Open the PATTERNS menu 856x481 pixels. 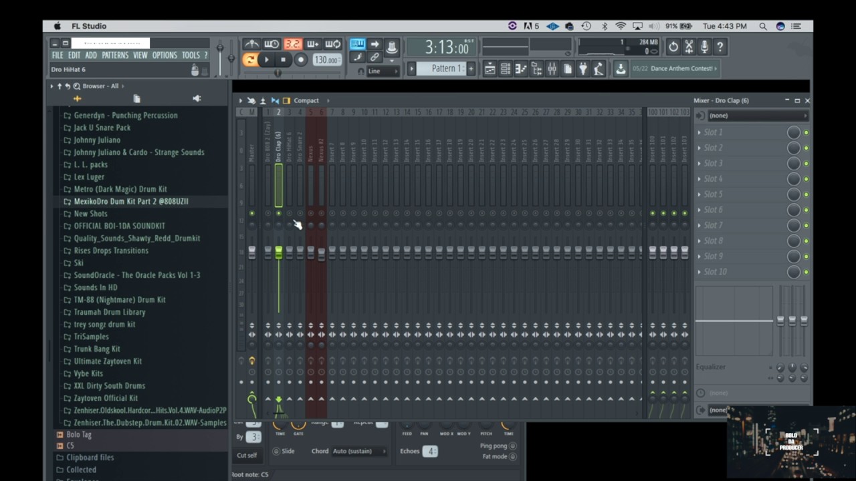[x=115, y=55]
